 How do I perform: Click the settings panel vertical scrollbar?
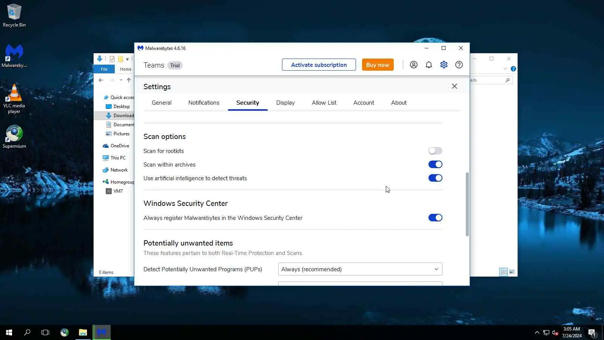(467, 204)
